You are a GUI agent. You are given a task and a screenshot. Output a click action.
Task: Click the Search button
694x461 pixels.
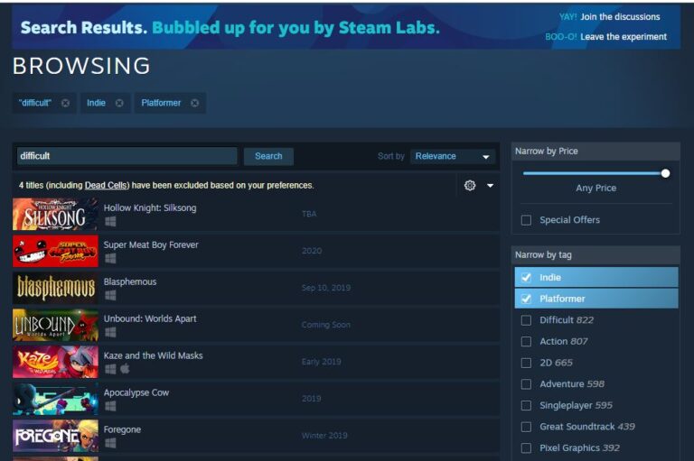(268, 156)
